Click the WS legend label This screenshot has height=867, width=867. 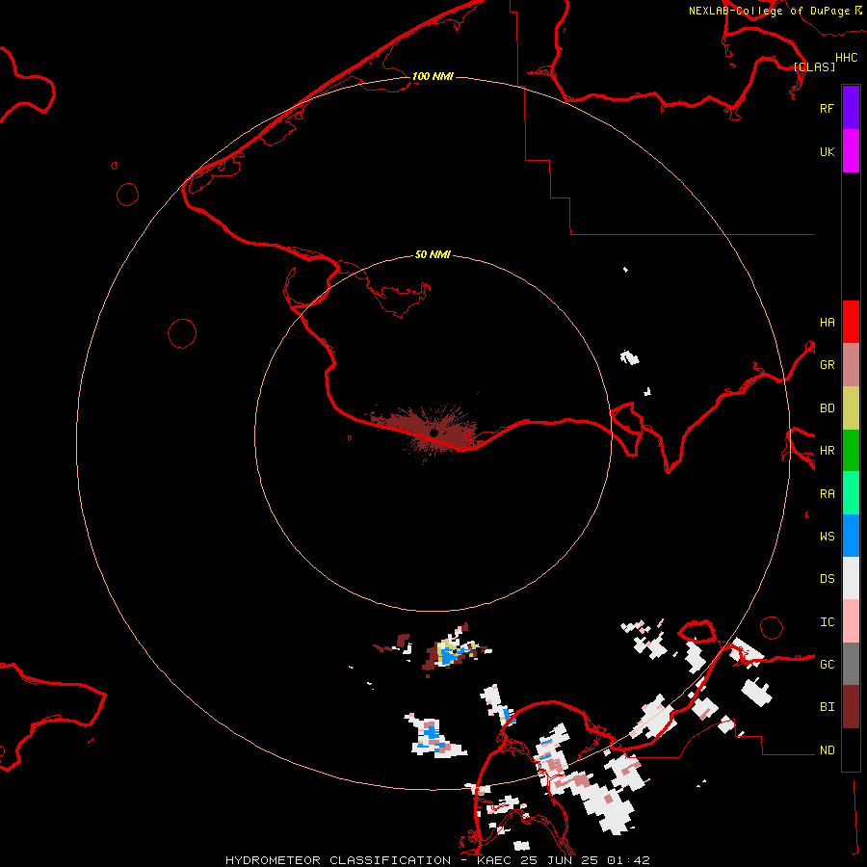coord(827,537)
